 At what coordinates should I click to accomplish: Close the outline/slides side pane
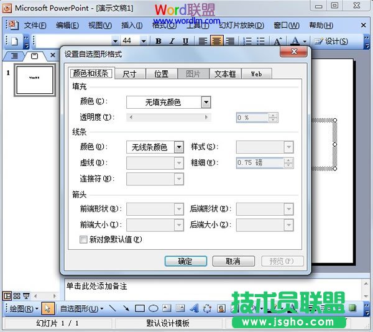coord(53,55)
